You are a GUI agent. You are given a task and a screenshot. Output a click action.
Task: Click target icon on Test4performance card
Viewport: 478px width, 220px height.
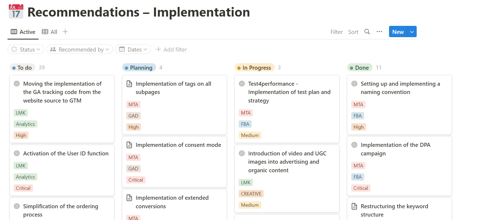(x=242, y=84)
